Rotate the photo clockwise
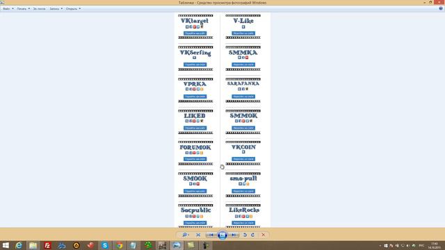445x250 pixels. [x=252, y=235]
